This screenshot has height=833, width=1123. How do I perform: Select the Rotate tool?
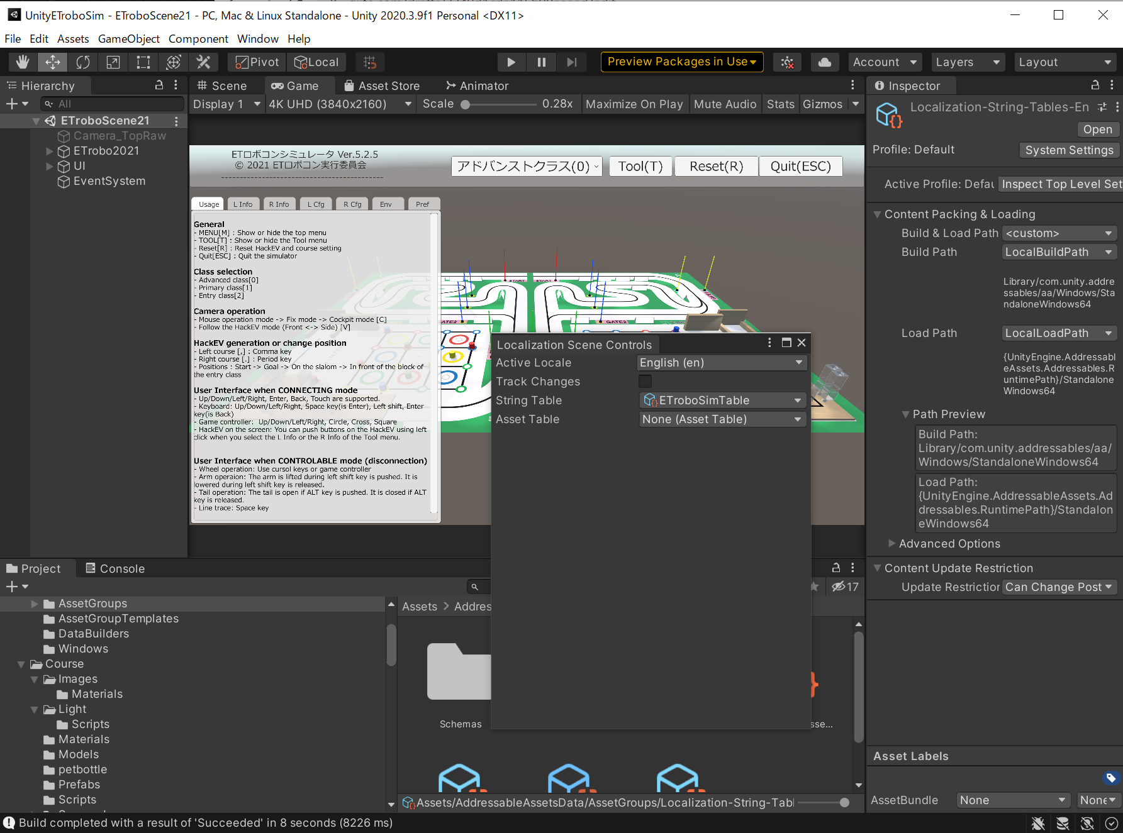pyautogui.click(x=83, y=62)
